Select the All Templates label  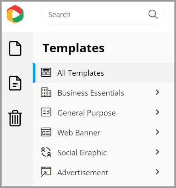coord(80,73)
